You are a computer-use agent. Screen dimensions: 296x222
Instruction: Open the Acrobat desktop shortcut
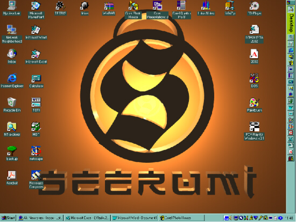click(12, 178)
